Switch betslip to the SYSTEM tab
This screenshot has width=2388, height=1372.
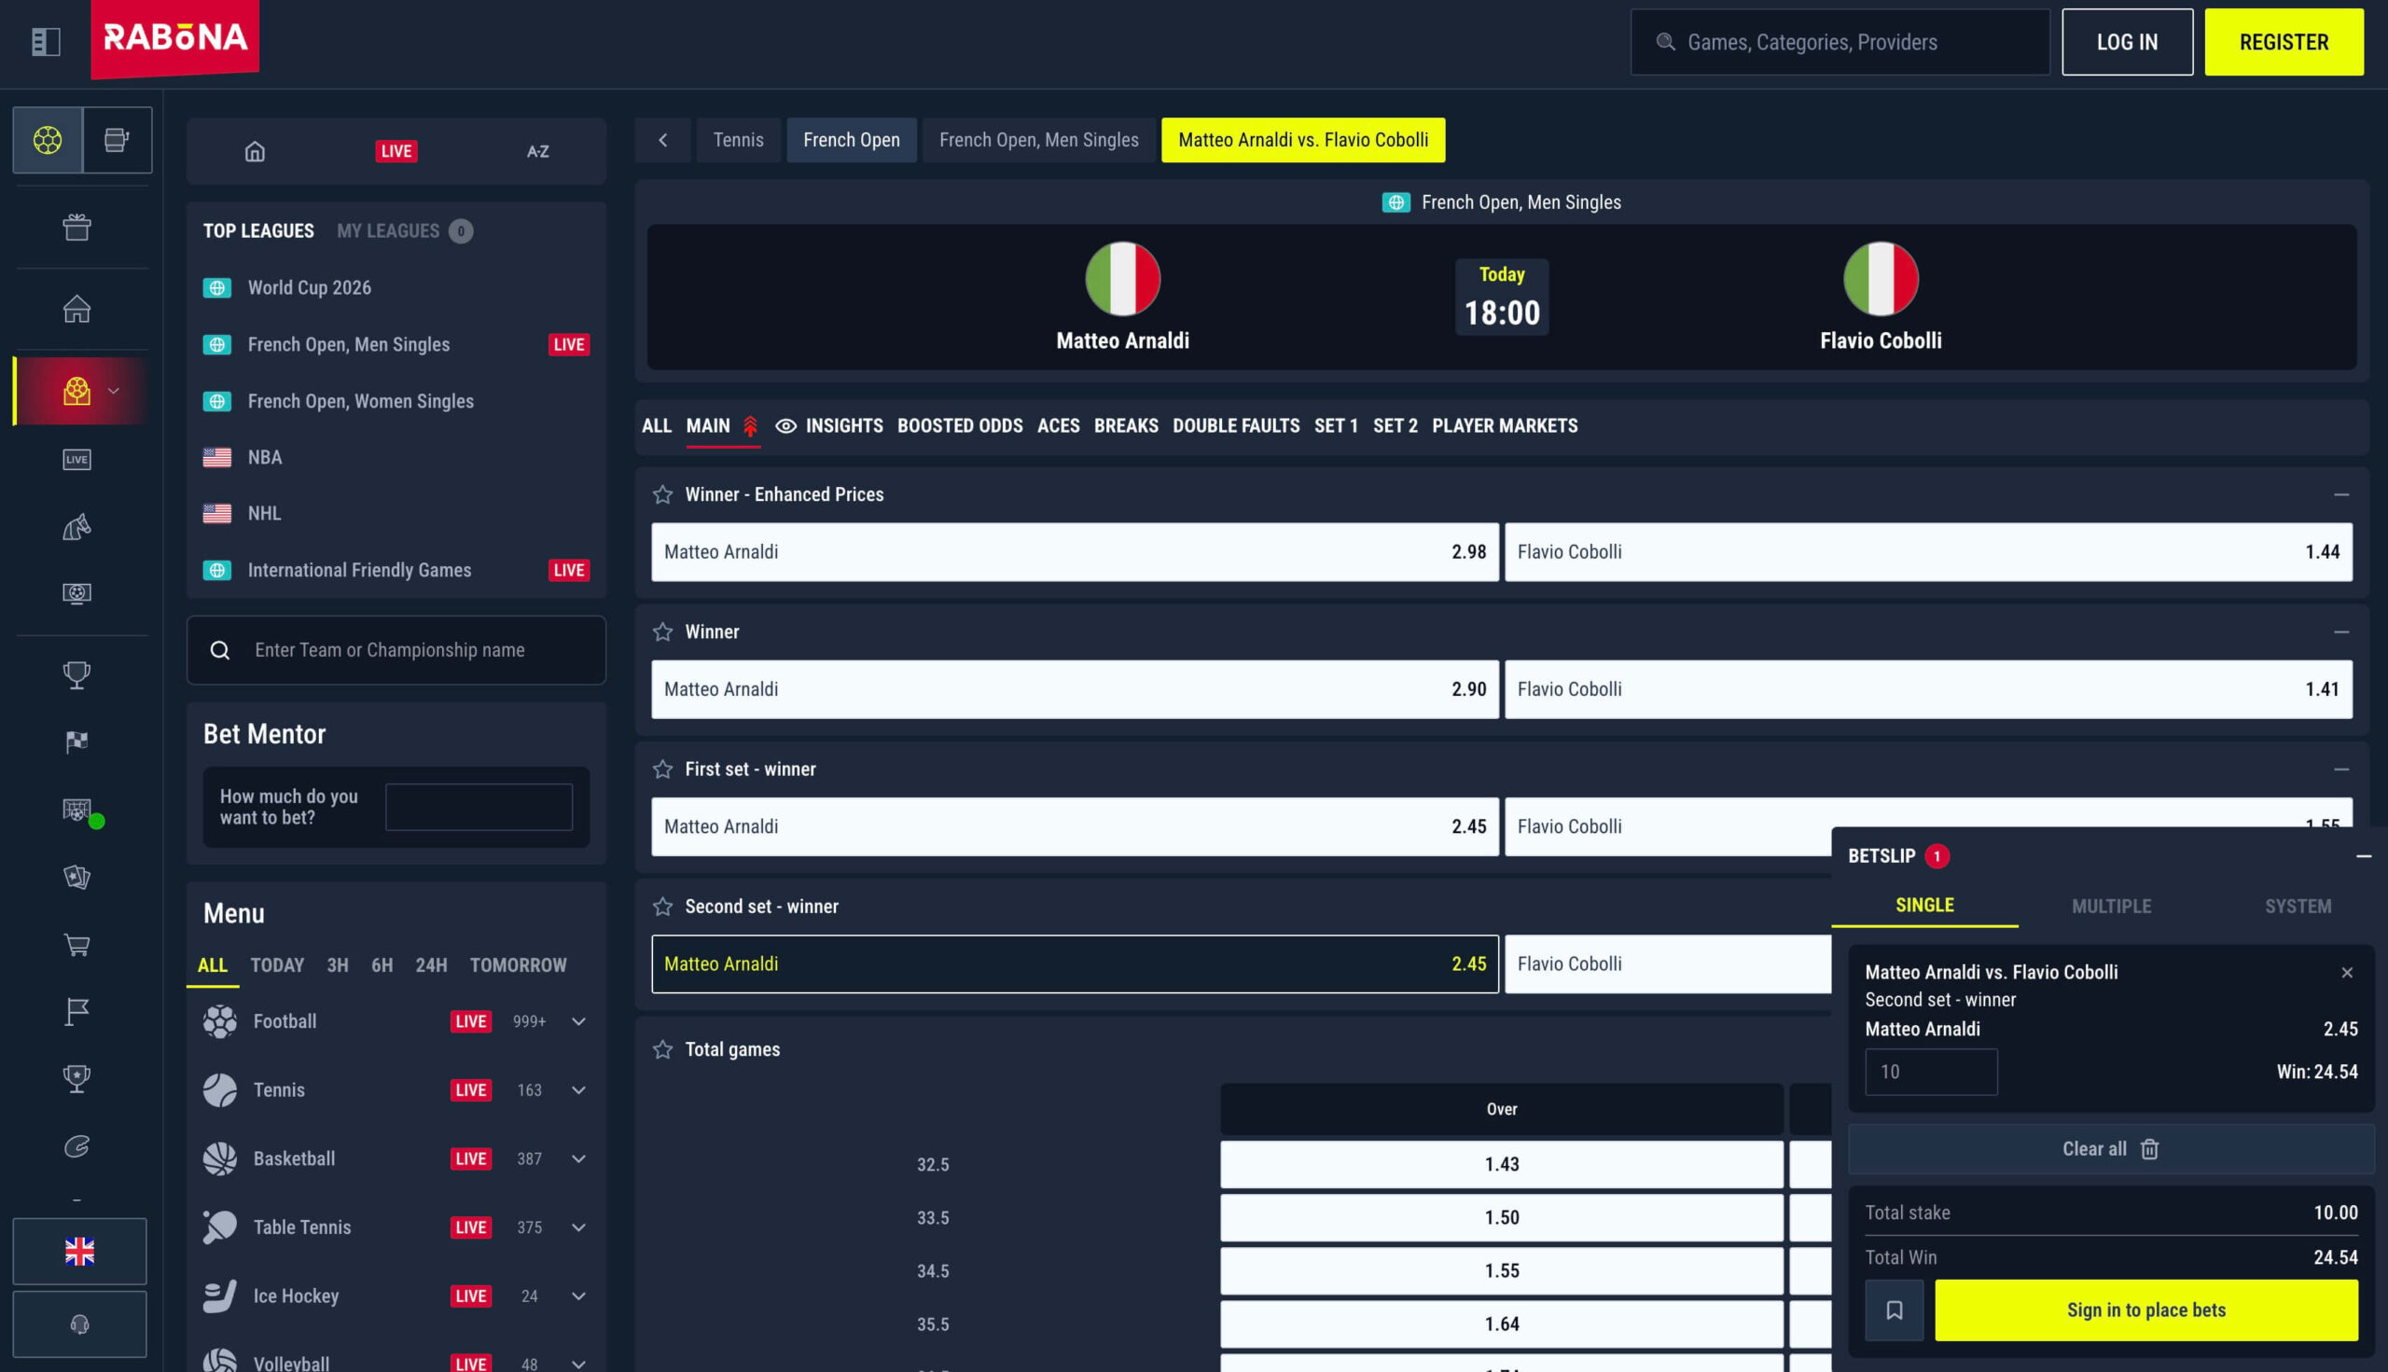point(2298,907)
